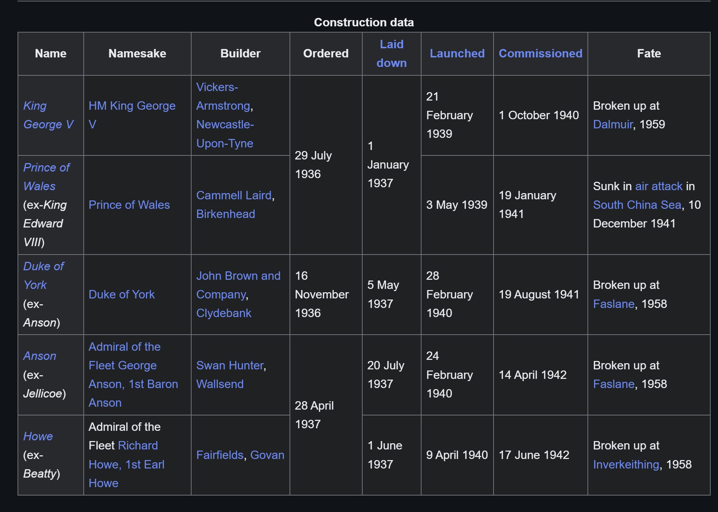Click the ex-King Edward VIII former name text
The image size is (718, 512).
point(45,224)
